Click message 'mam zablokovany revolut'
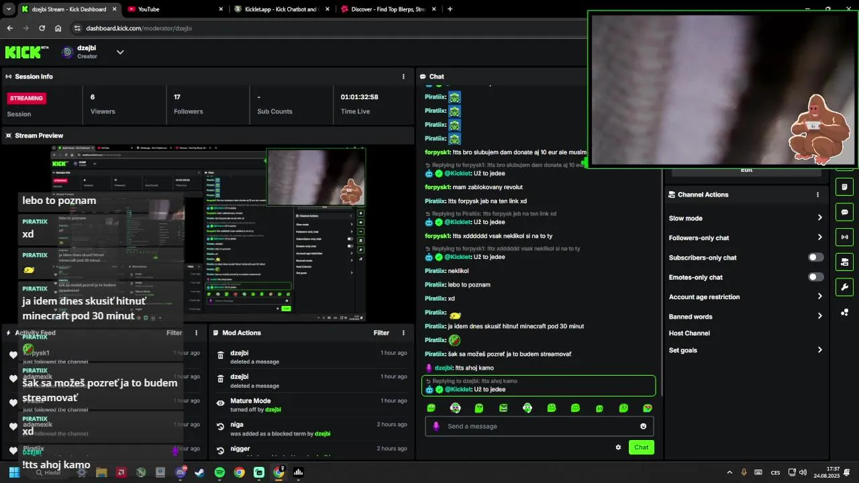859x483 pixels. pos(487,187)
